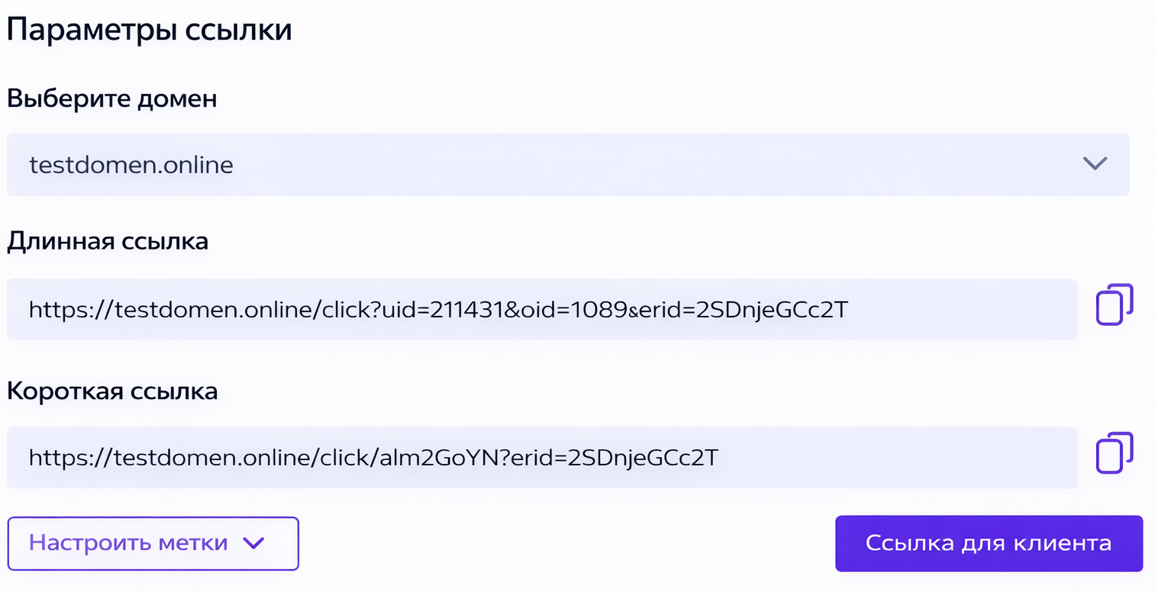This screenshot has width=1155, height=592.
Task: Click the chevron arrow in domain selector
Action: coord(1095,163)
